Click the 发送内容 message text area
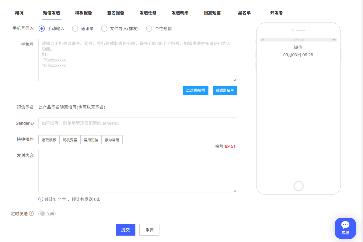This screenshot has height=242, width=363. [138, 171]
